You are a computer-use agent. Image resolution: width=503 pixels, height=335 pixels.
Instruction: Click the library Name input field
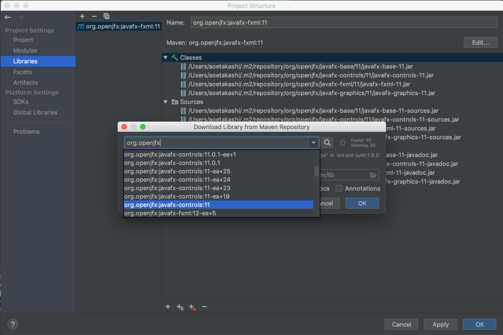pyautogui.click(x=344, y=23)
